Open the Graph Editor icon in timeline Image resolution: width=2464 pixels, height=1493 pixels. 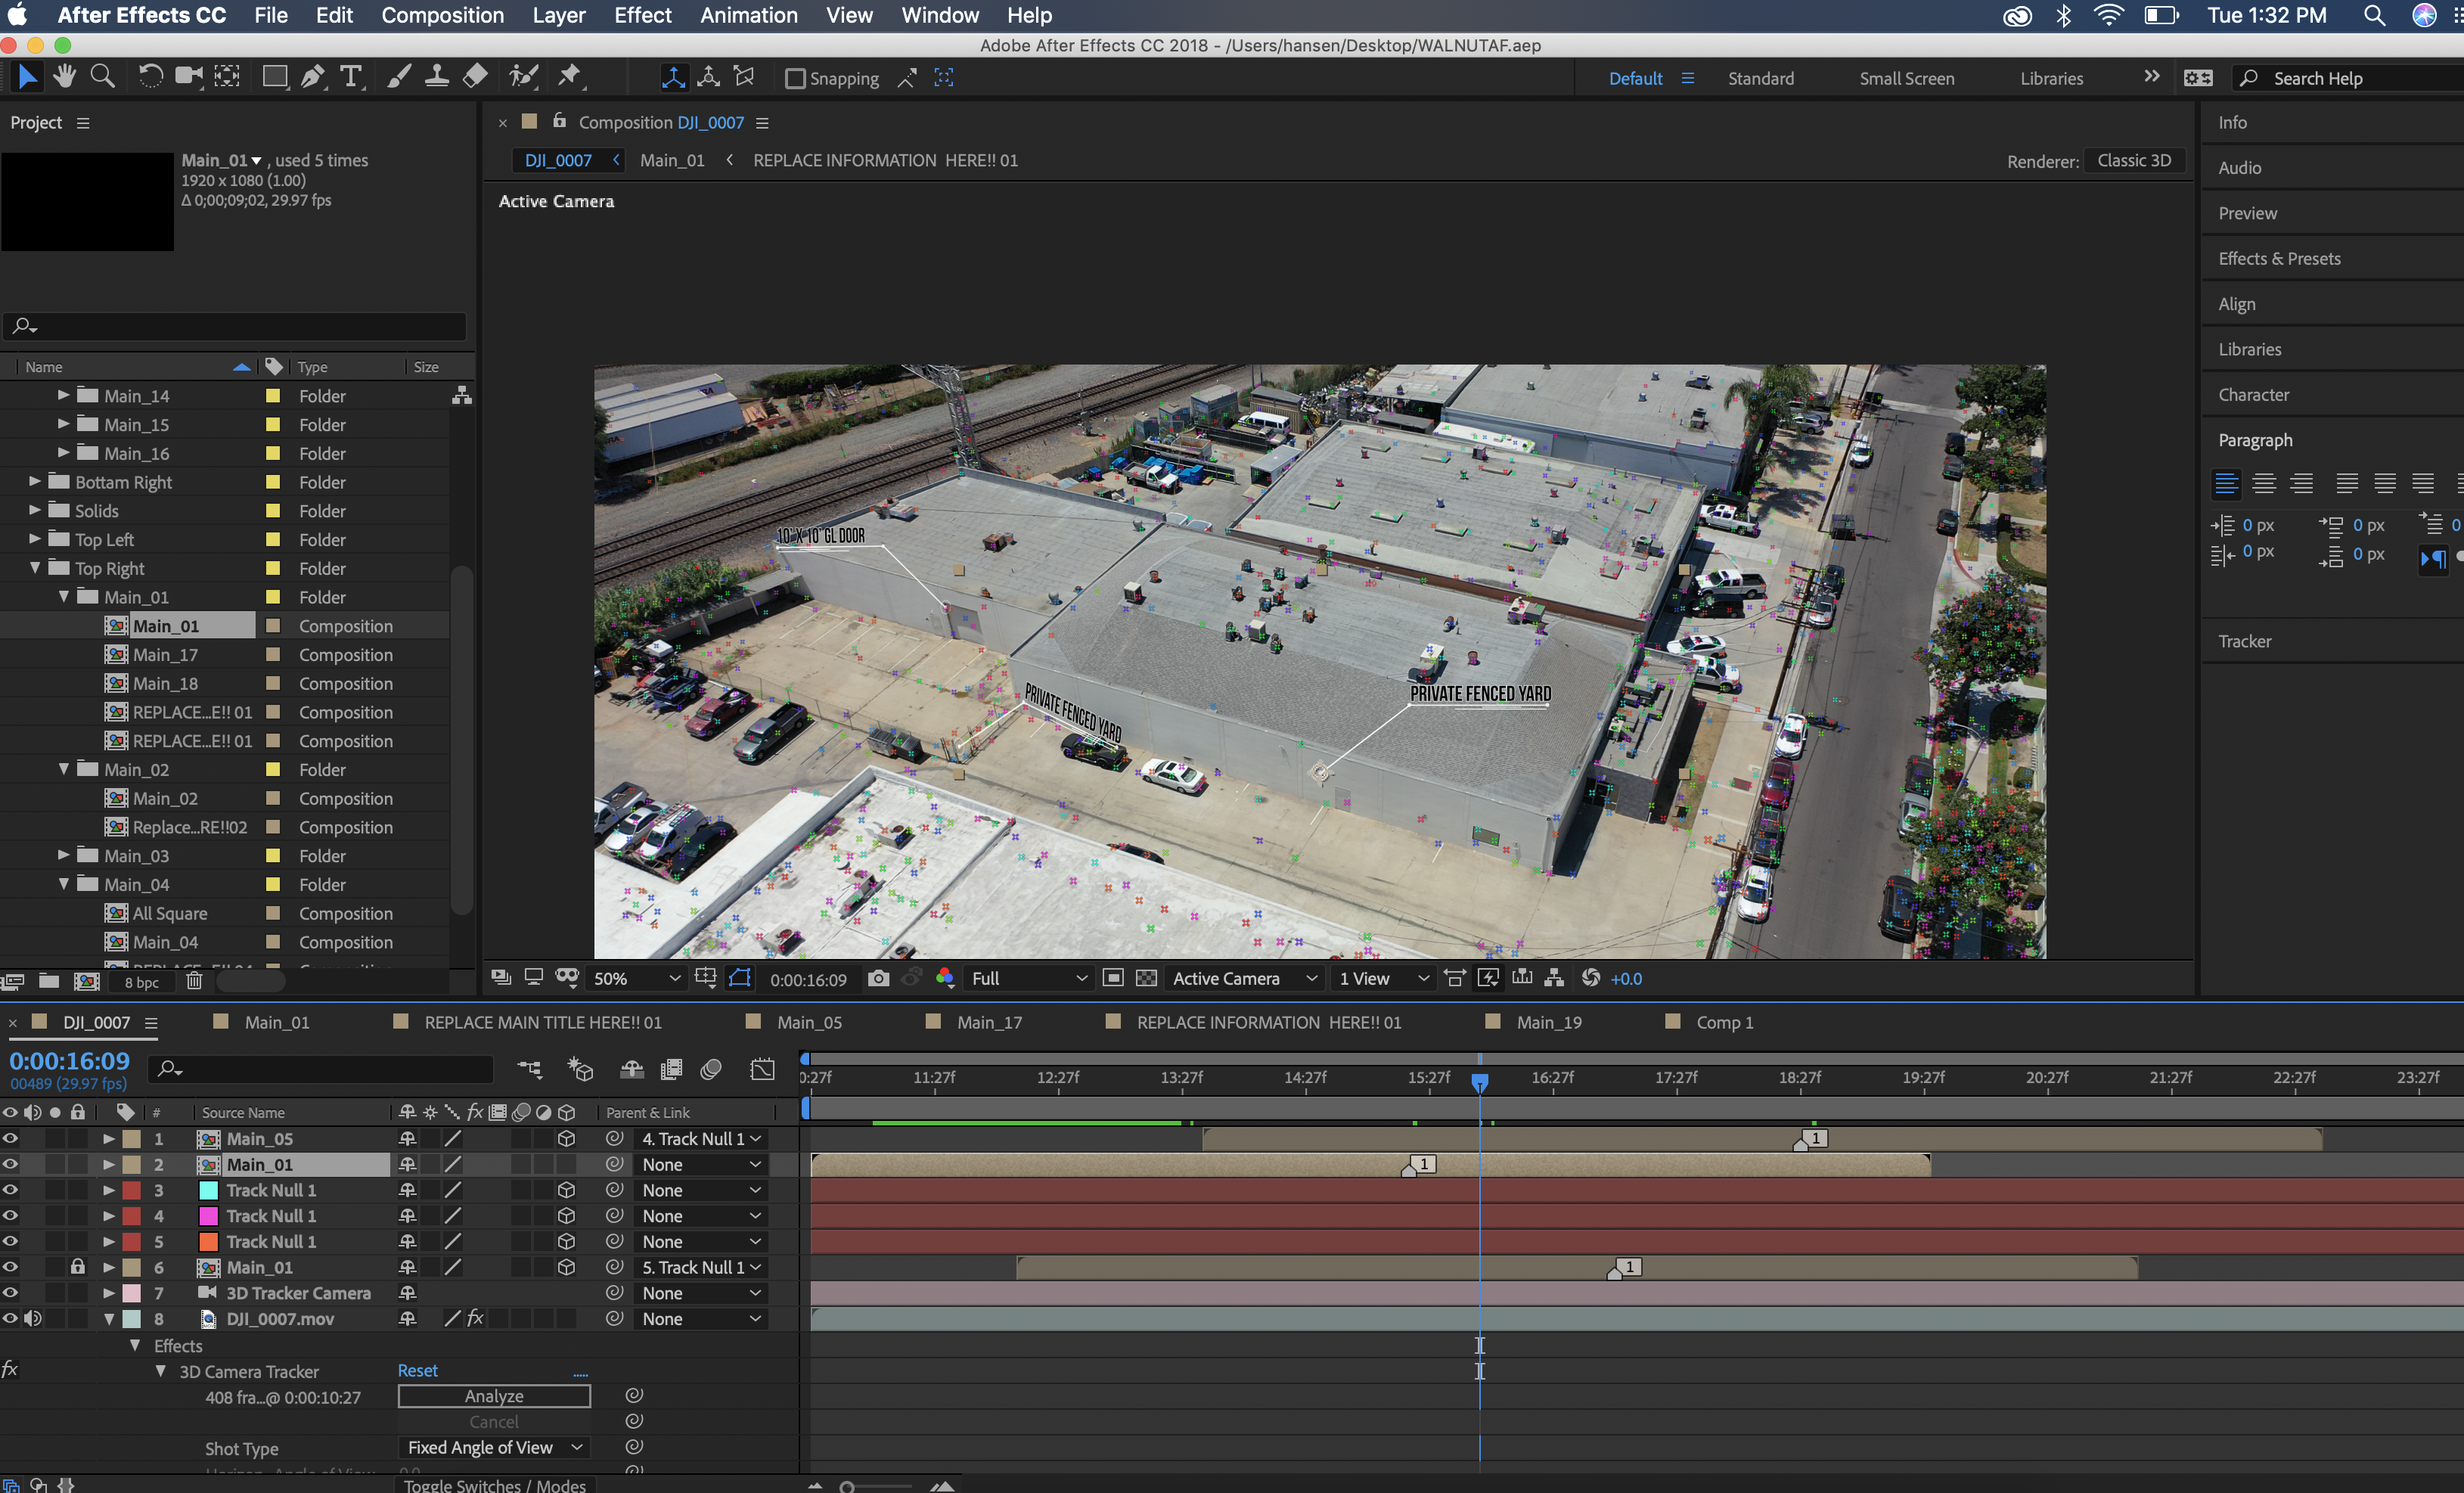(762, 1070)
